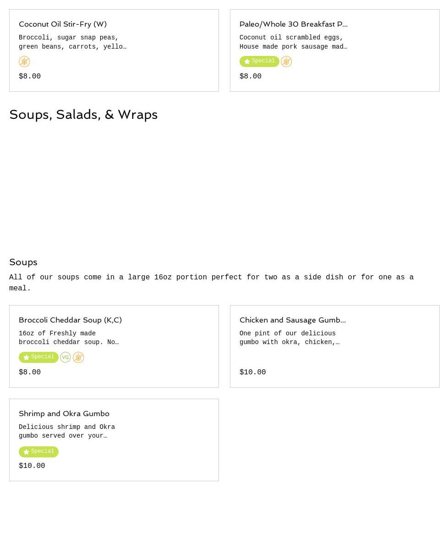Click the VG vegetarian icon on Broccoli Cheddar Soup
442x545 pixels.
(65, 357)
